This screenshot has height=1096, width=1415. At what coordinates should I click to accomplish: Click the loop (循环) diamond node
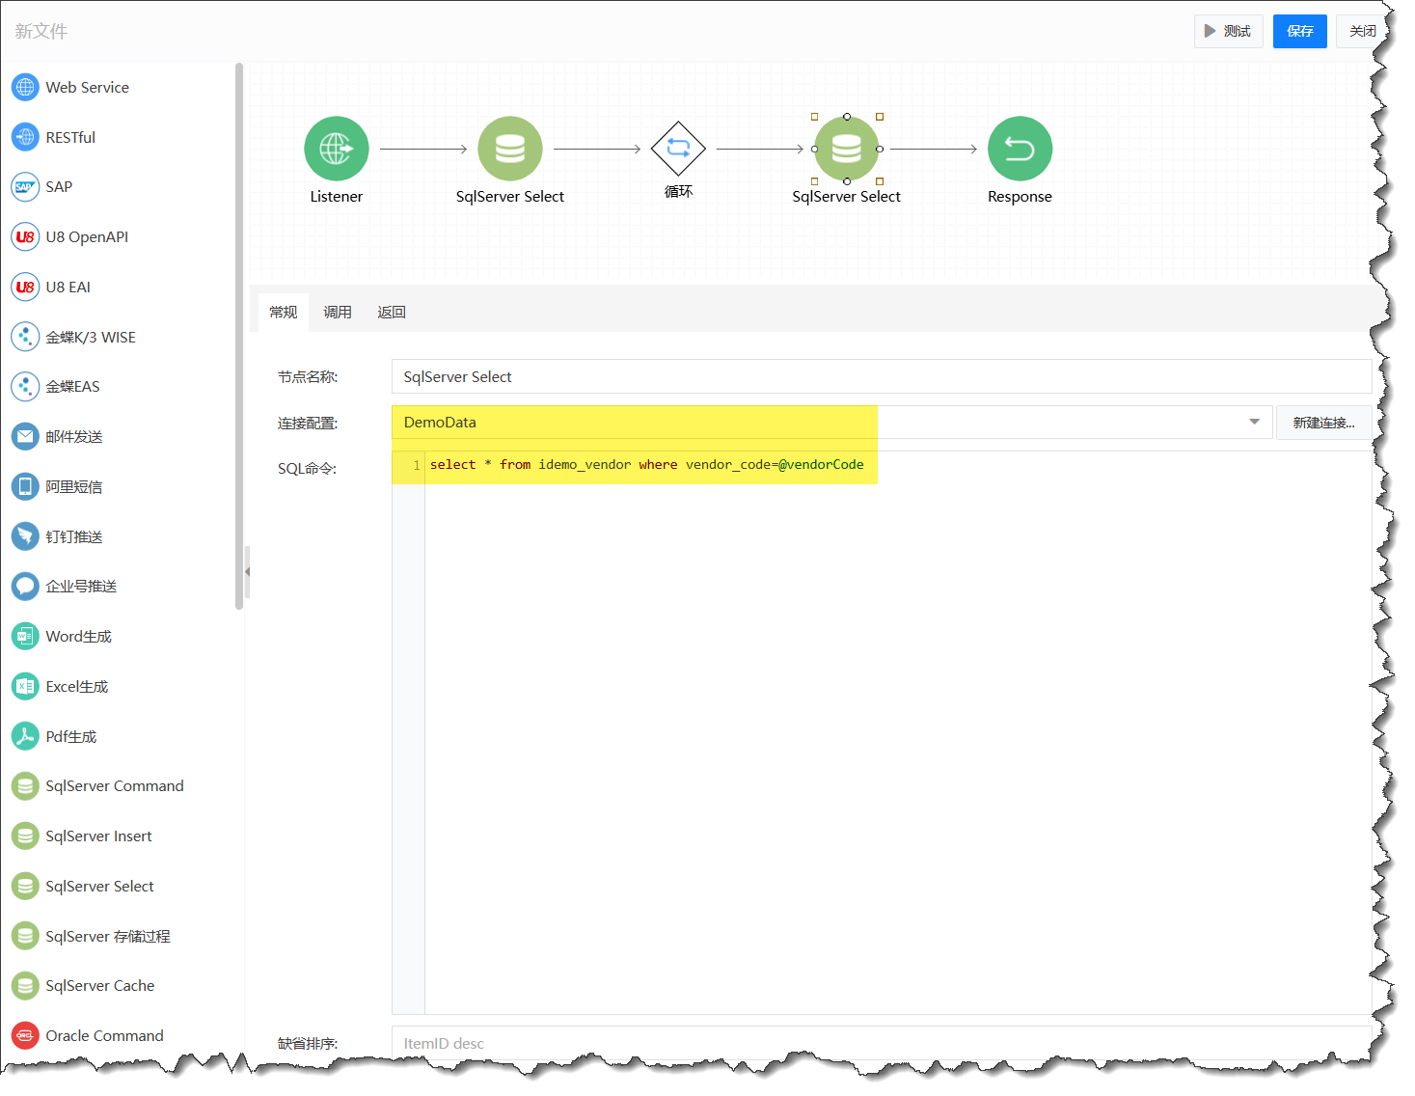point(678,149)
